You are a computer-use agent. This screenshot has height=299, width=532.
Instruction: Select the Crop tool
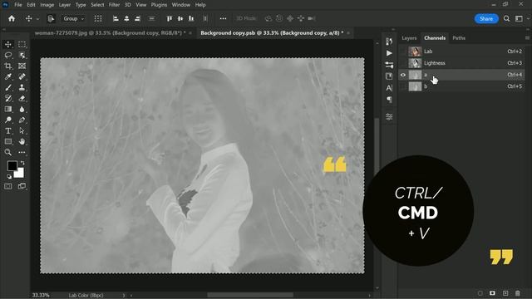tap(8, 66)
